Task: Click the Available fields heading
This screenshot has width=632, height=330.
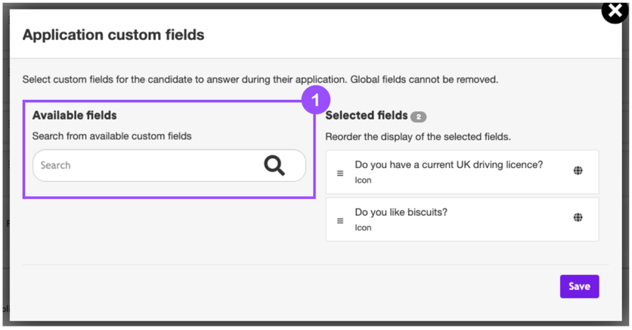Action: click(74, 116)
